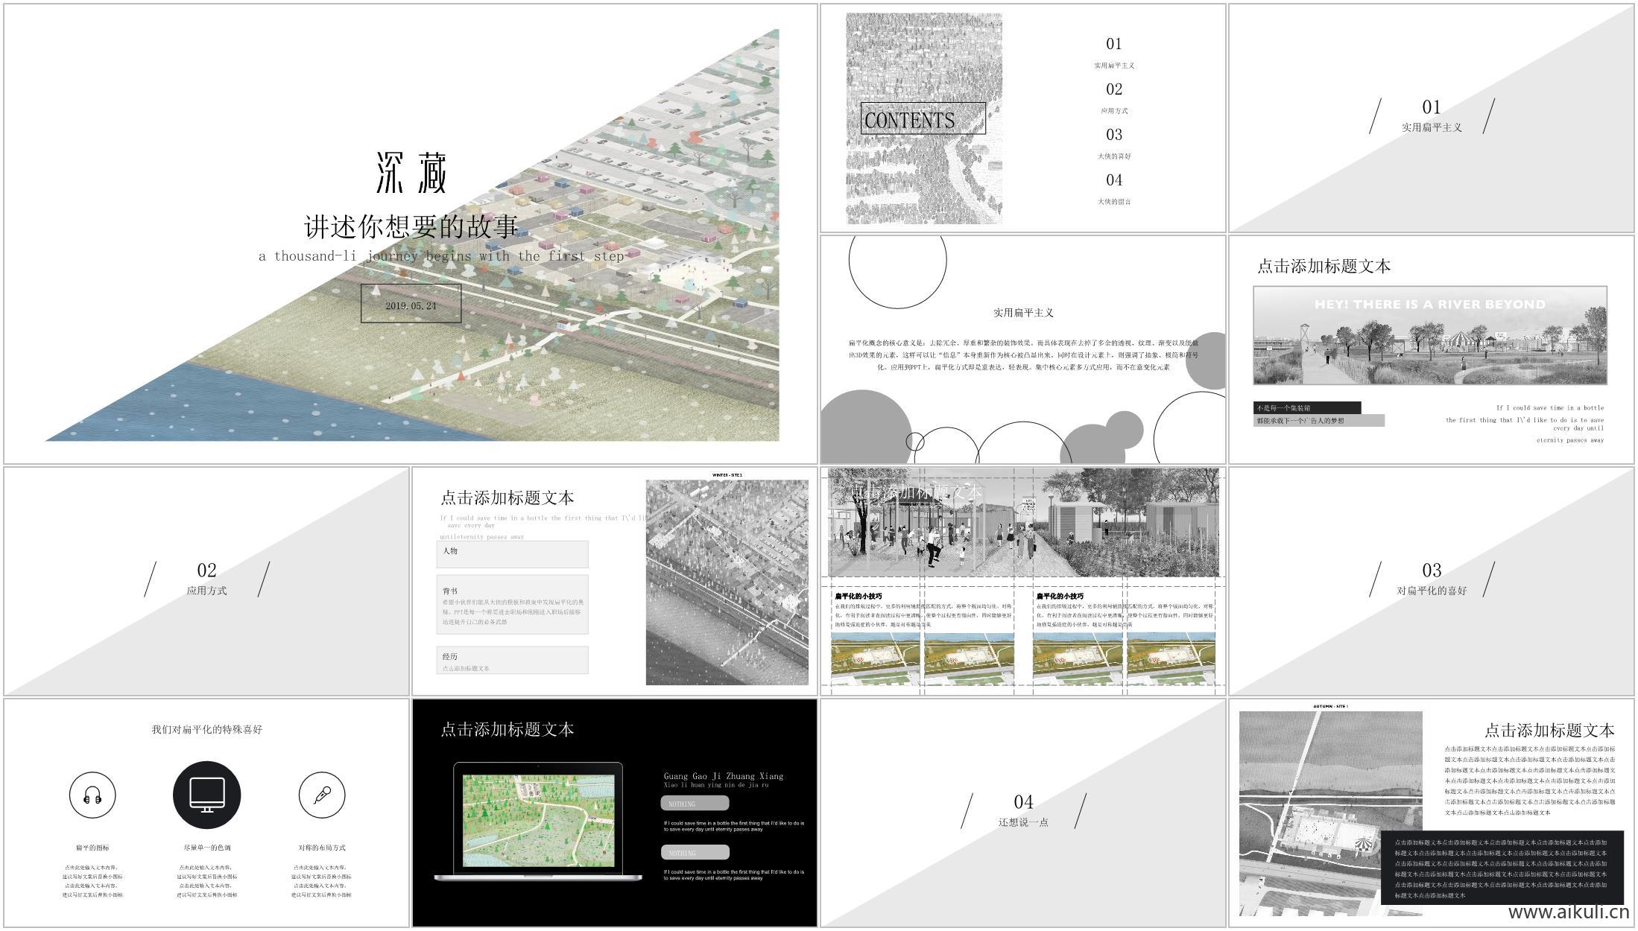Click the 人物 input box
This screenshot has width=1638, height=931.
click(x=513, y=554)
